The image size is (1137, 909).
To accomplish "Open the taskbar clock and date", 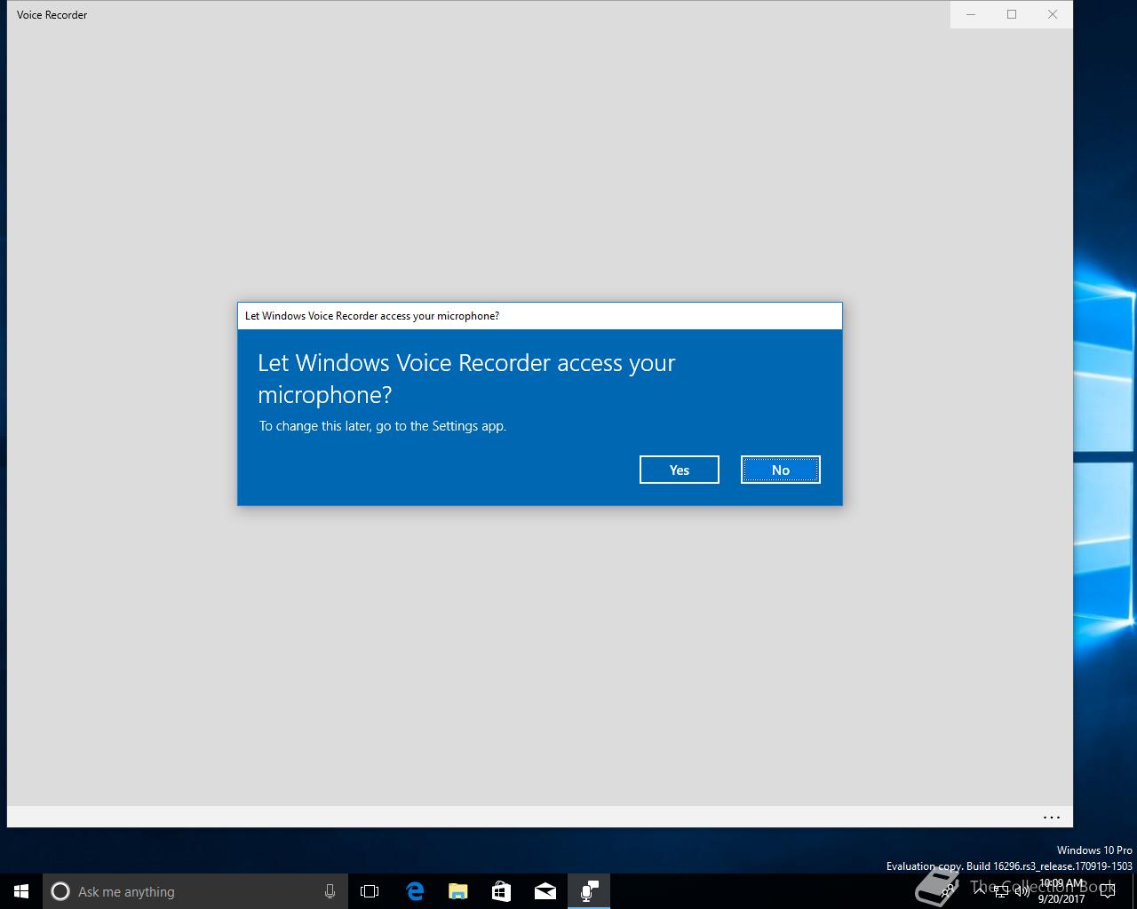I will coord(1061,891).
